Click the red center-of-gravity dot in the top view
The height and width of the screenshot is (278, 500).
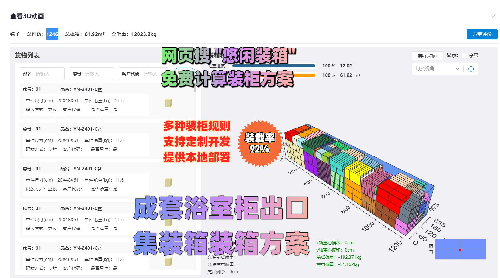[460, 250]
